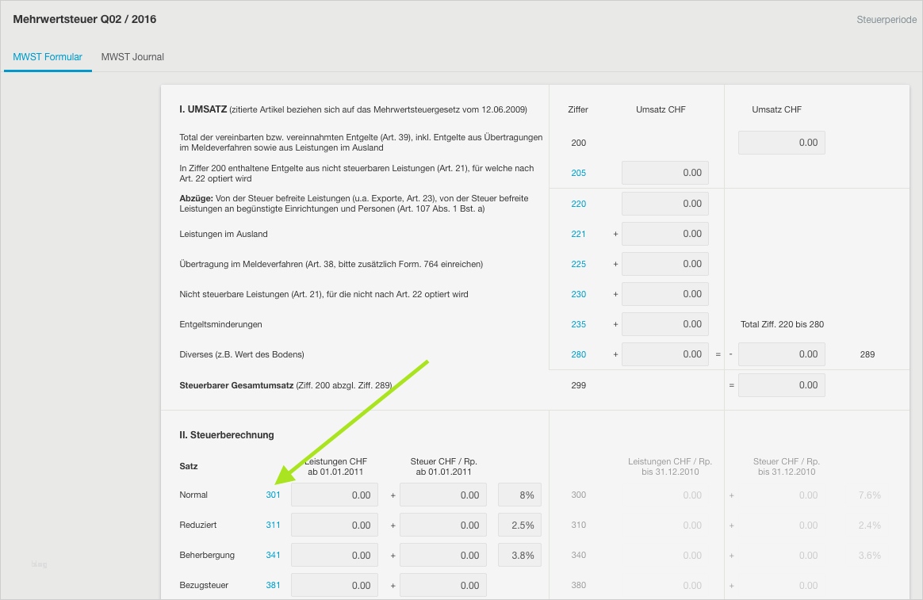Viewport: 923px width, 600px height.
Task: Switch to the MWST Journal tab
Action: (132, 57)
